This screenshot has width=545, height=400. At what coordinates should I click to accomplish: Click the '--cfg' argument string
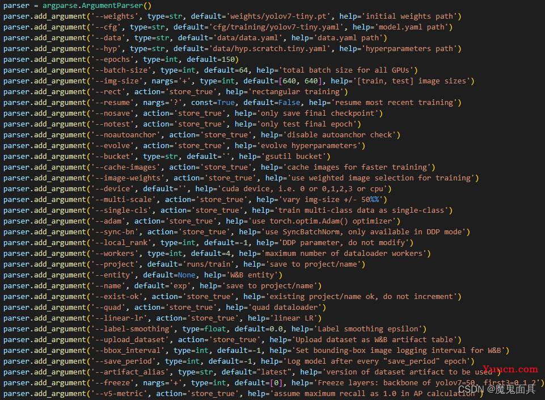[x=106, y=27]
